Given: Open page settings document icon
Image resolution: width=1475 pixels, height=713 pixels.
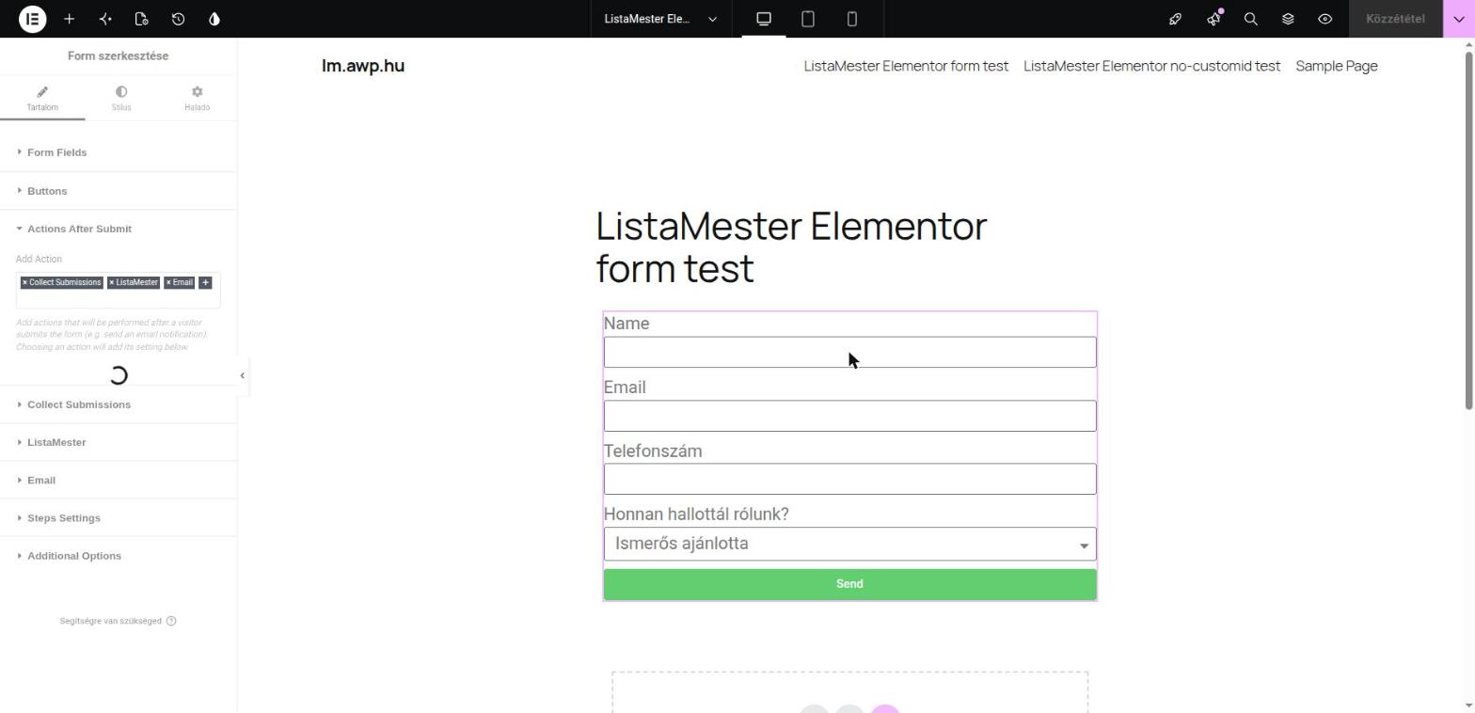Looking at the screenshot, I should click(x=141, y=19).
